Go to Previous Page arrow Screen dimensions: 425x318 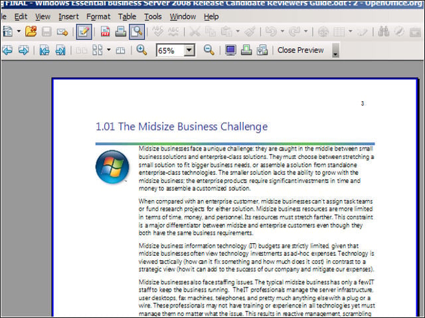click(7, 50)
